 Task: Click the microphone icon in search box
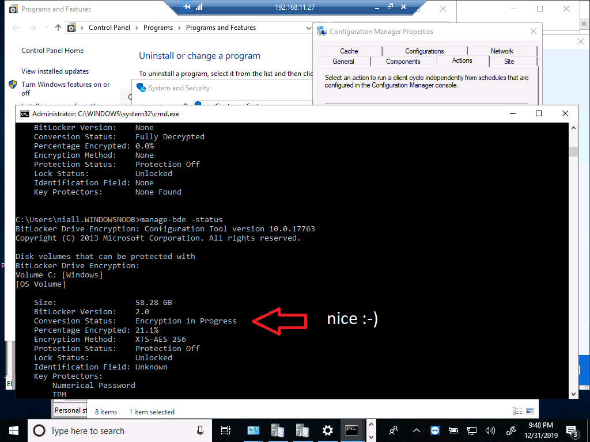(x=200, y=430)
